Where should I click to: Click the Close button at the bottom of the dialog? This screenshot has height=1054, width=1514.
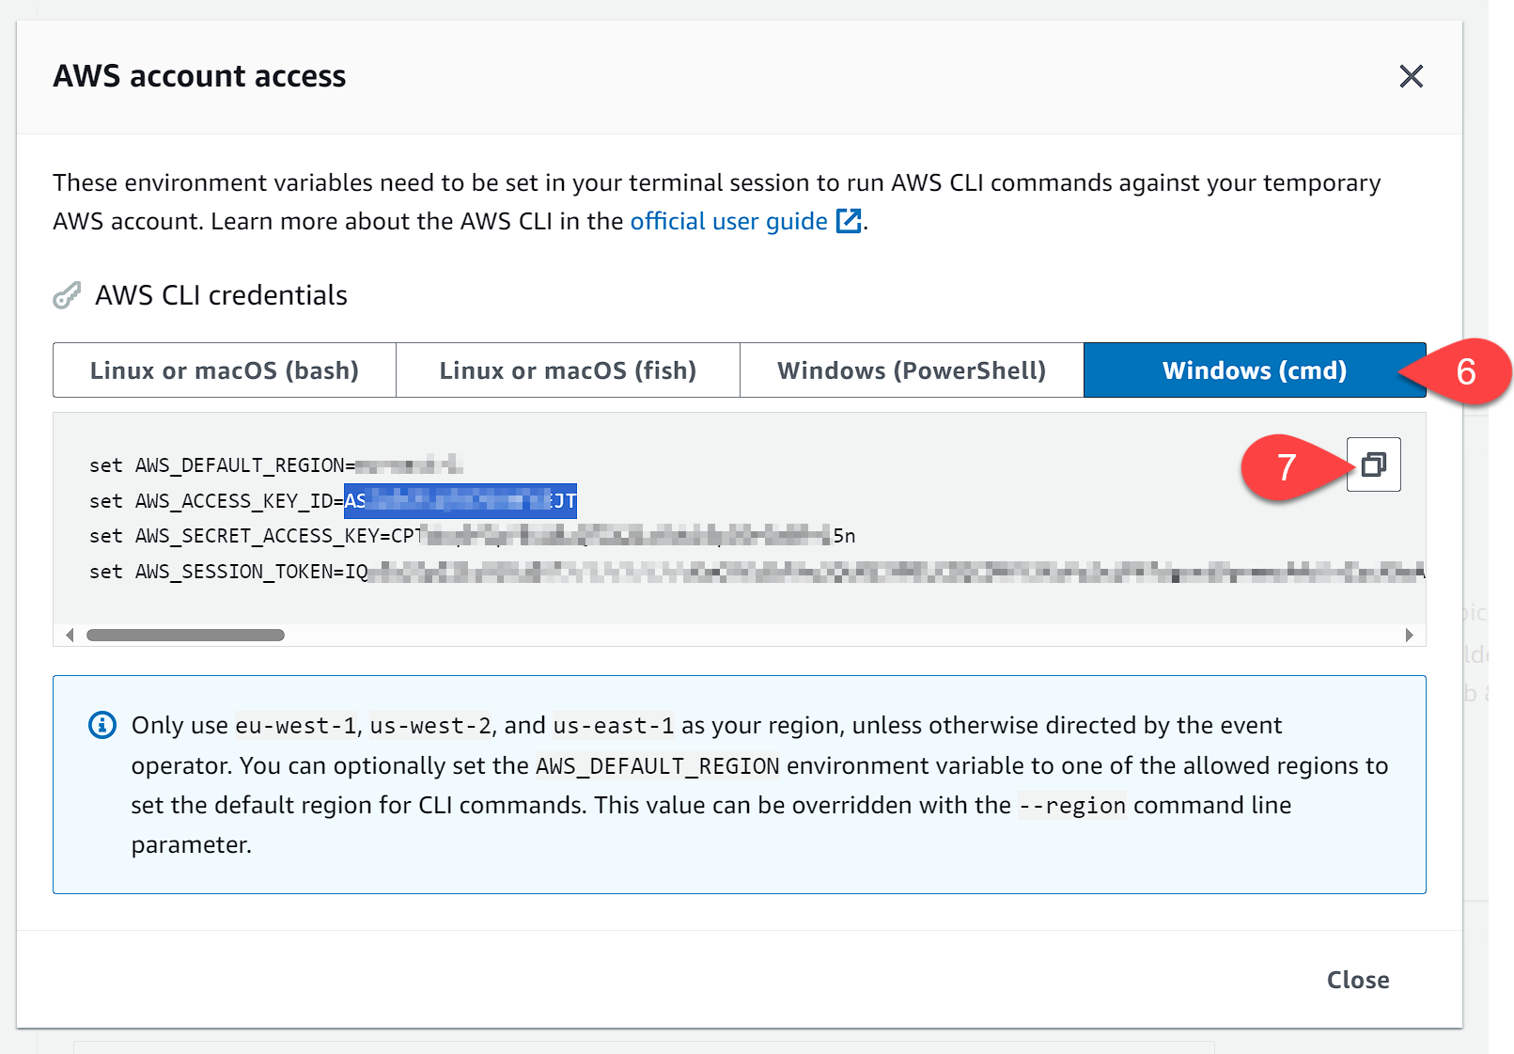(x=1358, y=980)
